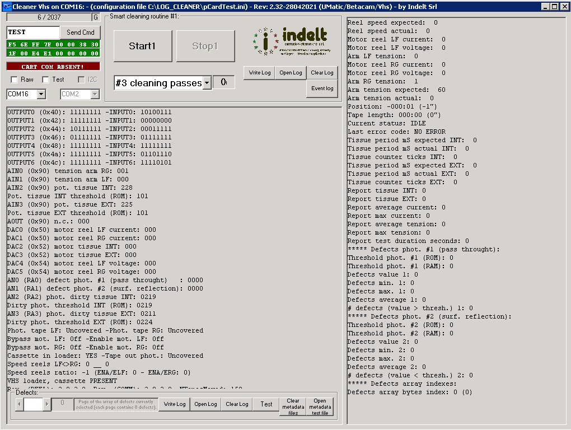The width and height of the screenshot is (571, 430).
Task: Click the 'Current status: IDLE' line
Action: click(x=386, y=123)
